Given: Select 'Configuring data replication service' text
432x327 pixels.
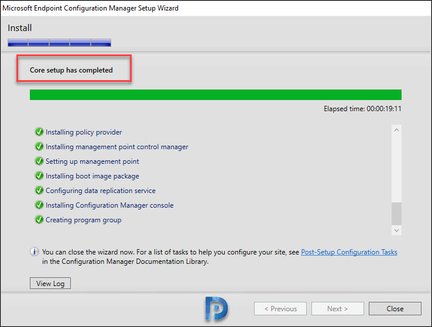Looking at the screenshot, I should pos(101,191).
